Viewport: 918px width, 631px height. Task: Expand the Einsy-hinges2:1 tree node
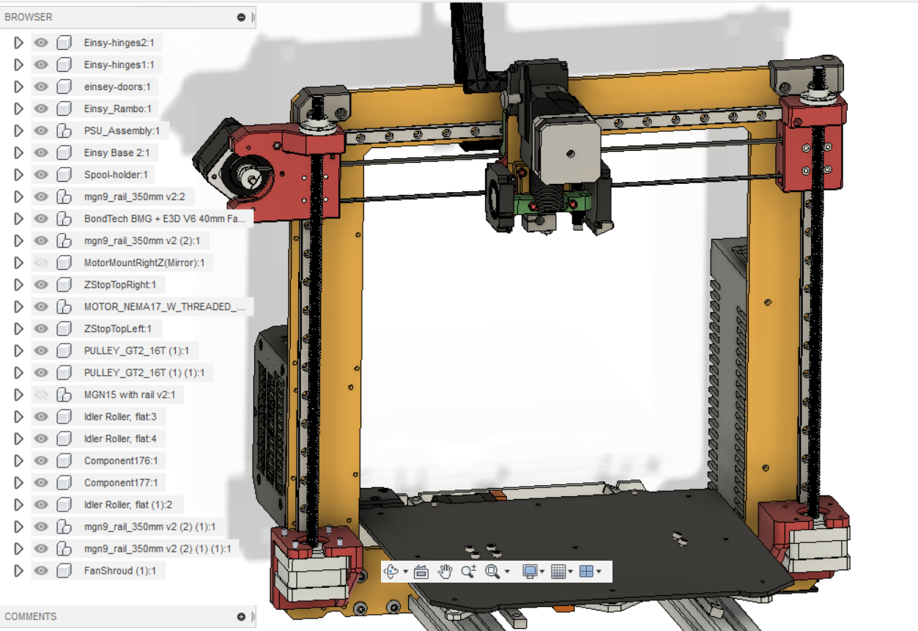tap(19, 43)
